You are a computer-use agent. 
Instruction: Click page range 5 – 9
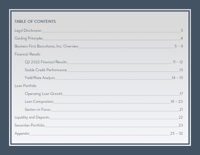tap(179, 46)
